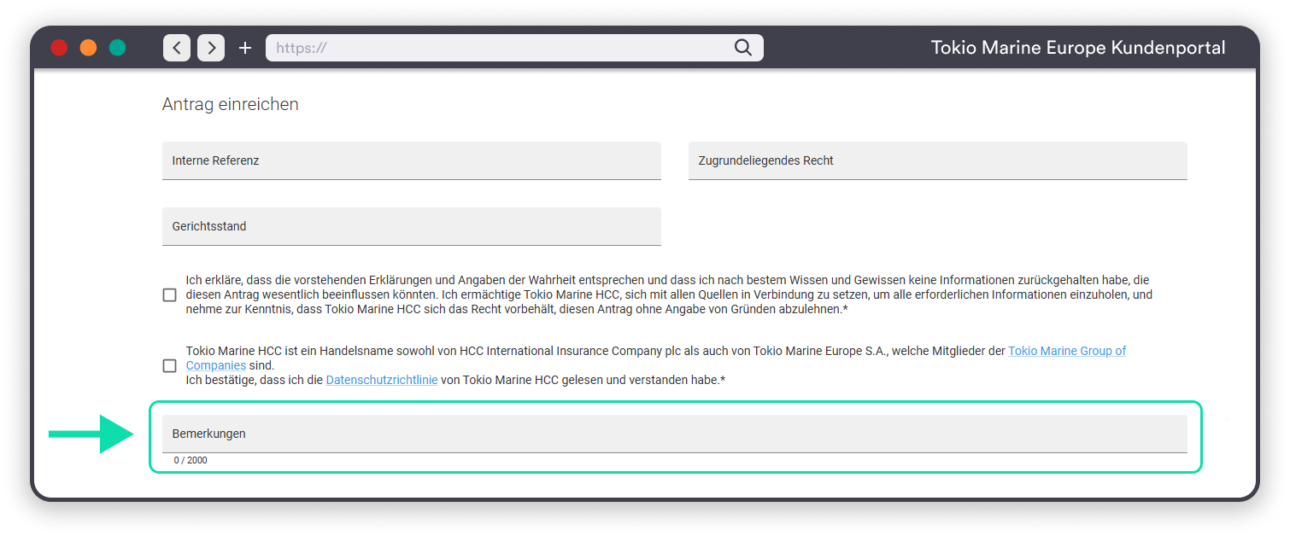Open the Tokio Marine Group of Companies link
The height and width of the screenshot is (536, 1290).
pos(1066,351)
